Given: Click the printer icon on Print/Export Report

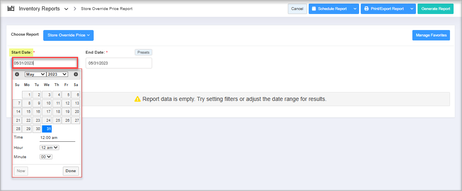Looking at the screenshot, I should point(366,9).
